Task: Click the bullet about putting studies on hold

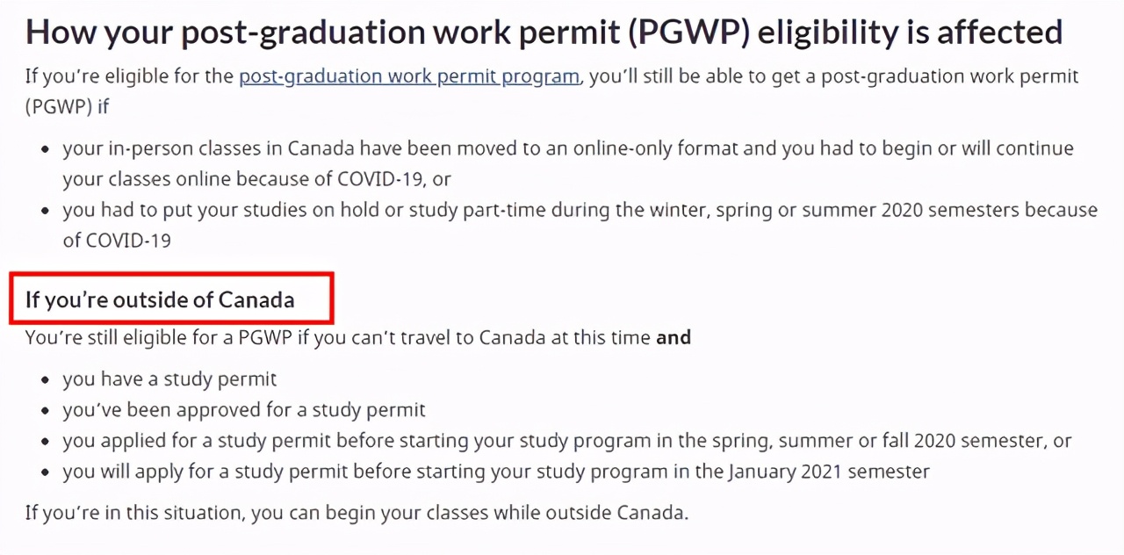Action: tap(580, 225)
